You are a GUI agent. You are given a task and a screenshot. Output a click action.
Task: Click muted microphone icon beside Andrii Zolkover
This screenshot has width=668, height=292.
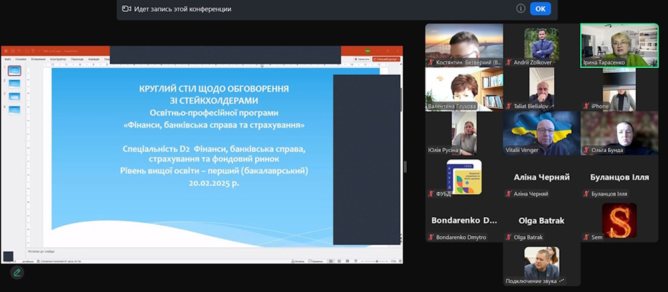[x=509, y=62]
